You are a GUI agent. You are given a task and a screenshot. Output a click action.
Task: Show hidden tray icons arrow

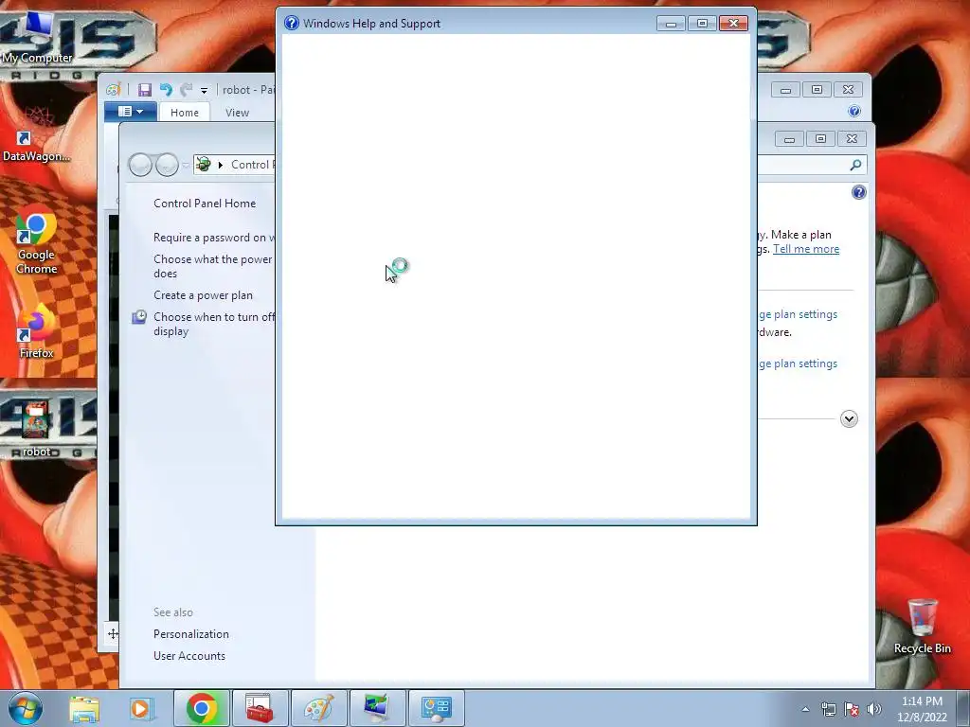coord(805,709)
